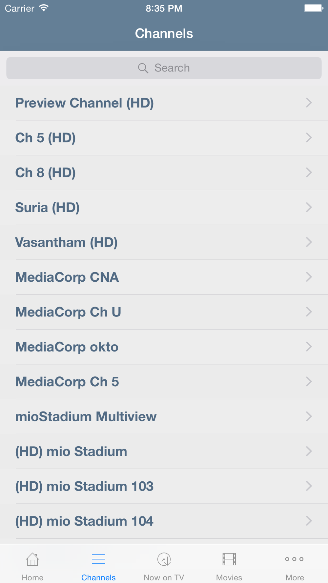Tap the Wi-Fi status icon
The height and width of the screenshot is (583, 328).
tap(44, 8)
